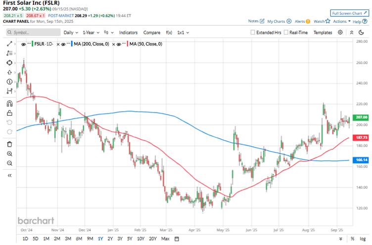Viewport: 372px width, 245px height.
Task: Open chart settings gear icon
Action: [x=340, y=32]
